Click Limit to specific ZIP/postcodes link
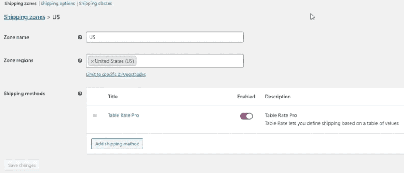This screenshot has width=404, height=173. 116,75
